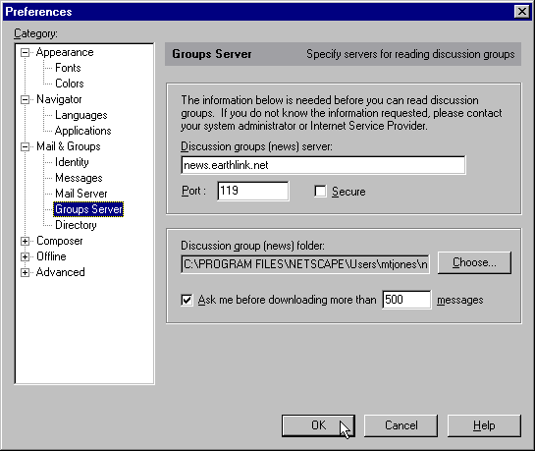This screenshot has height=451, width=535.
Task: Click 'Specify servers for reading discussion groups' text
Action: 410,54
